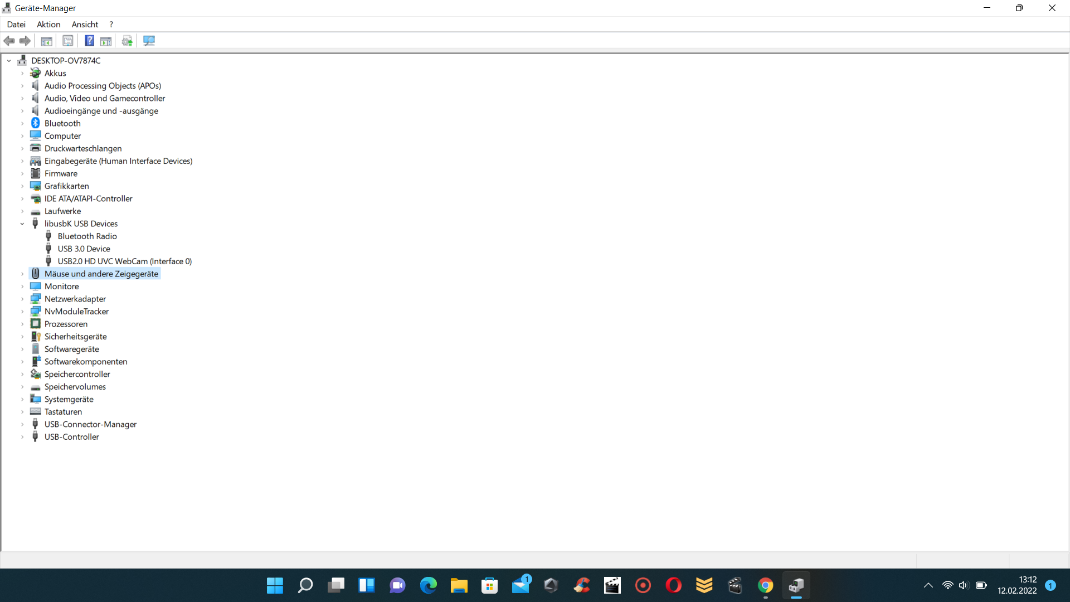Collapse the DESKTOP-OV7874C root node

pos(9,60)
